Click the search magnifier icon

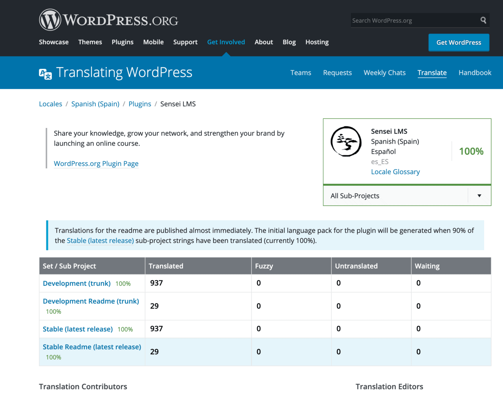483,20
